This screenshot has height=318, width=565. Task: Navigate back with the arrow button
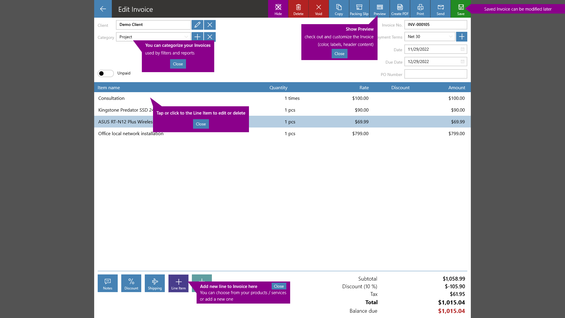click(x=103, y=9)
